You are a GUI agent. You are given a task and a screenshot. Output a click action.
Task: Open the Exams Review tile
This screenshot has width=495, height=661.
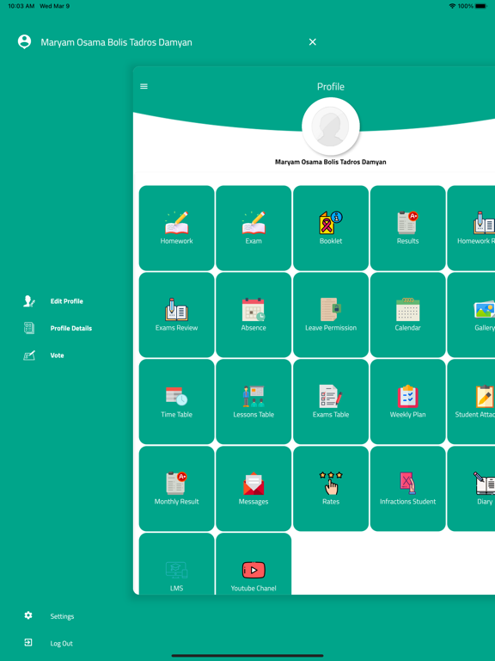coord(176,315)
